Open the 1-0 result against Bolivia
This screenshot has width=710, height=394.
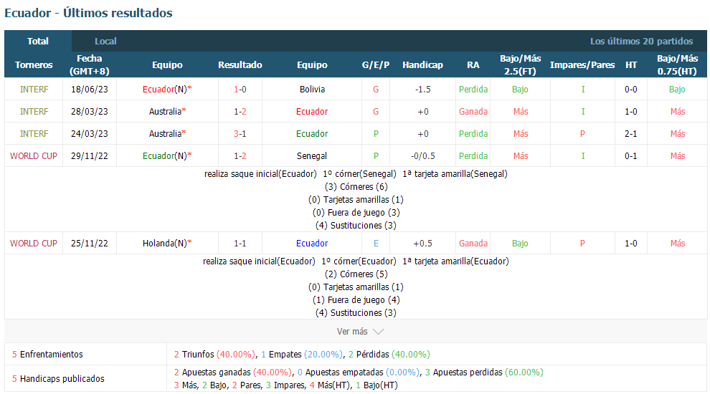[x=240, y=89]
